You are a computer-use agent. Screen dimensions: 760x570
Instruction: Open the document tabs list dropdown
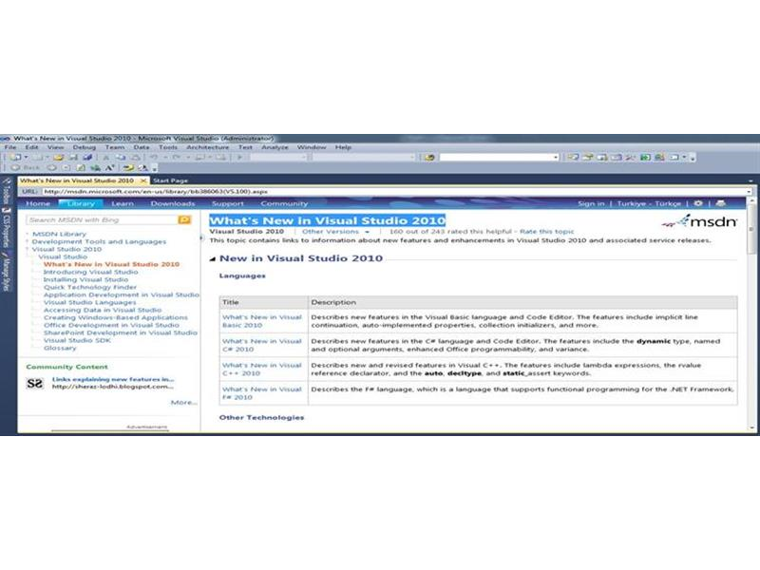(750, 180)
